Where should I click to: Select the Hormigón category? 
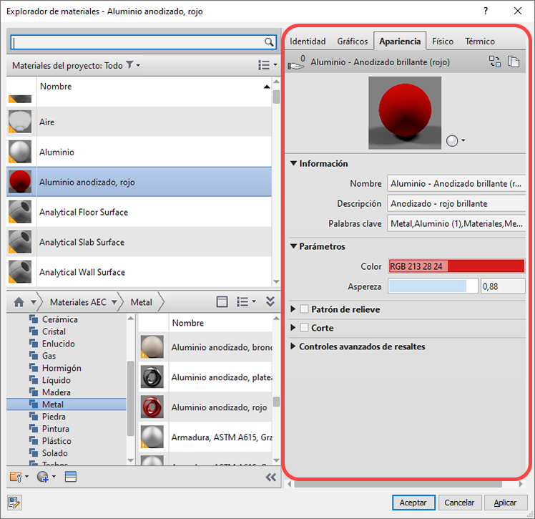pyautogui.click(x=62, y=368)
